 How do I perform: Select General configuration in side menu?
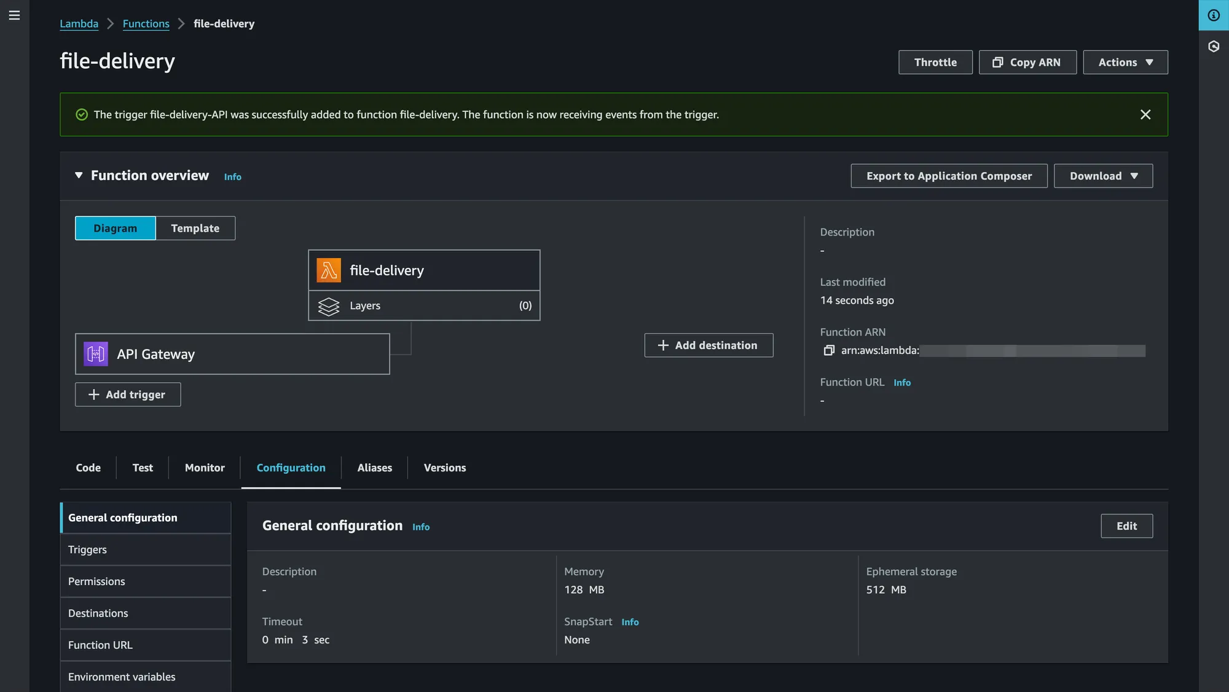point(146,518)
